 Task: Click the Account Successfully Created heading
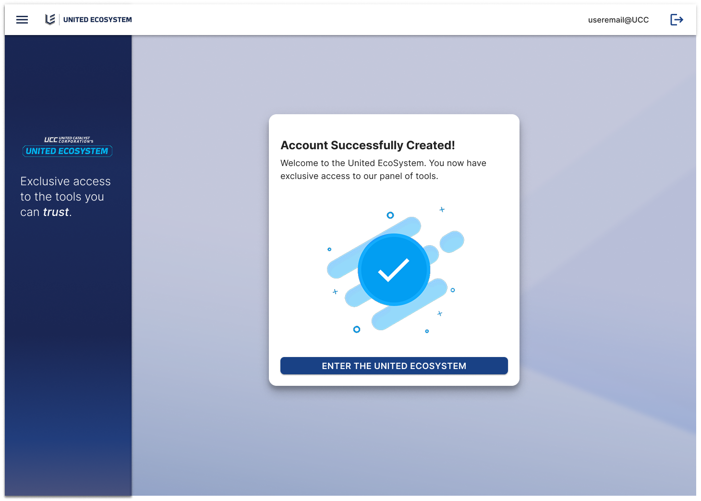(x=368, y=145)
